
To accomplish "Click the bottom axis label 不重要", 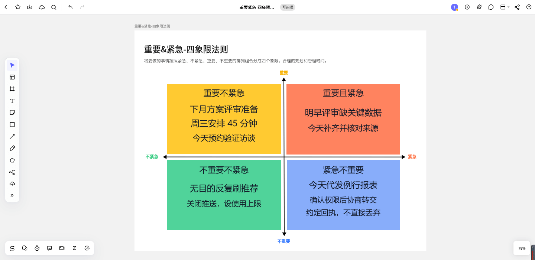I will (x=284, y=241).
